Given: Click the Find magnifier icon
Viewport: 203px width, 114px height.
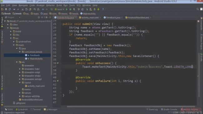Looking at the screenshot, I should 35,9.
